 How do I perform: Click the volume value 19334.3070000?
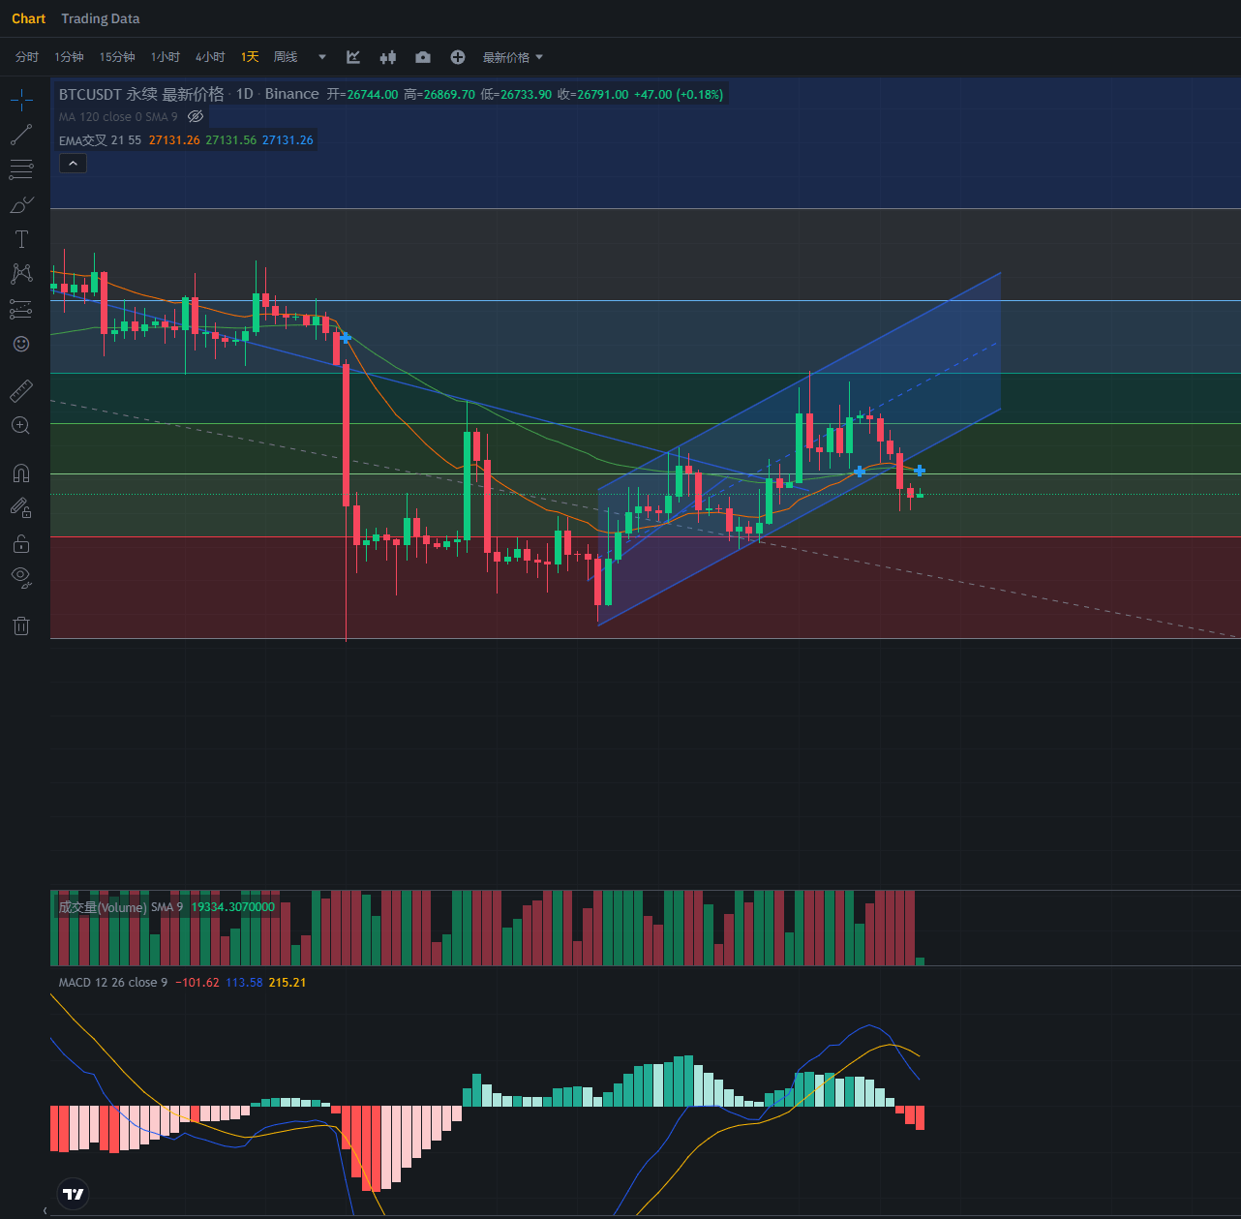(x=232, y=907)
